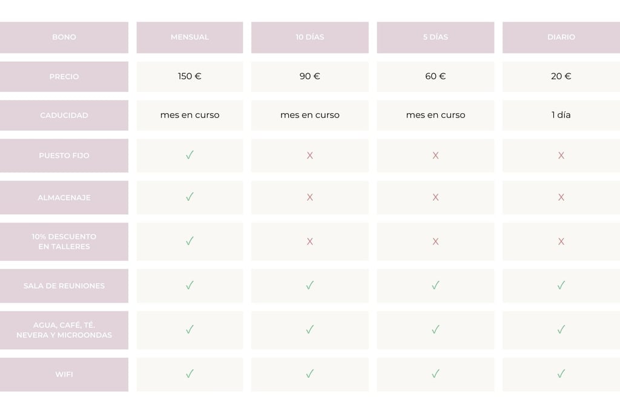Click the 150 € price cell

(190, 77)
